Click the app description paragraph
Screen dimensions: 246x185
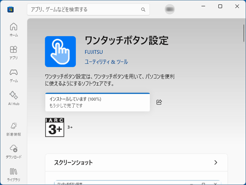tap(110, 80)
